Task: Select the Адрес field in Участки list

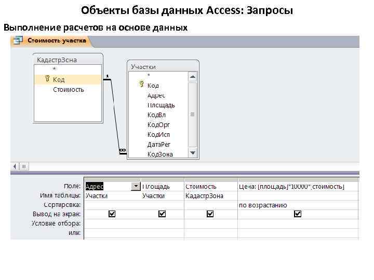Action: (156, 95)
